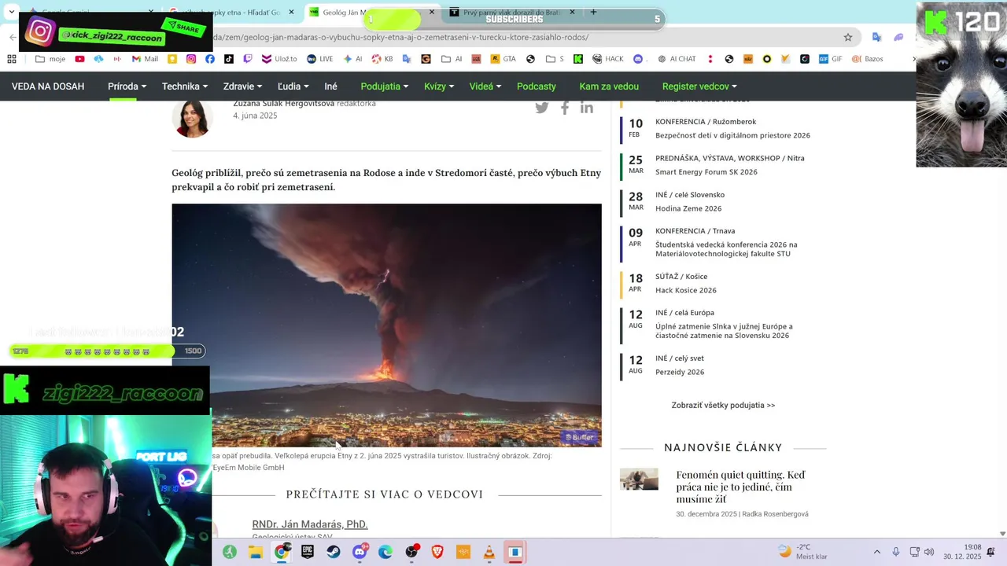
Task: Open the HACK bookmark
Action: (608, 59)
